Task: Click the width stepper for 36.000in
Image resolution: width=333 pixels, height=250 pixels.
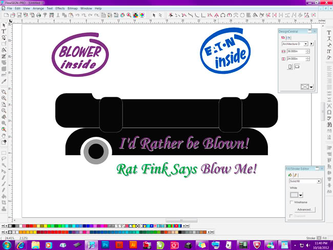Action: point(307,51)
